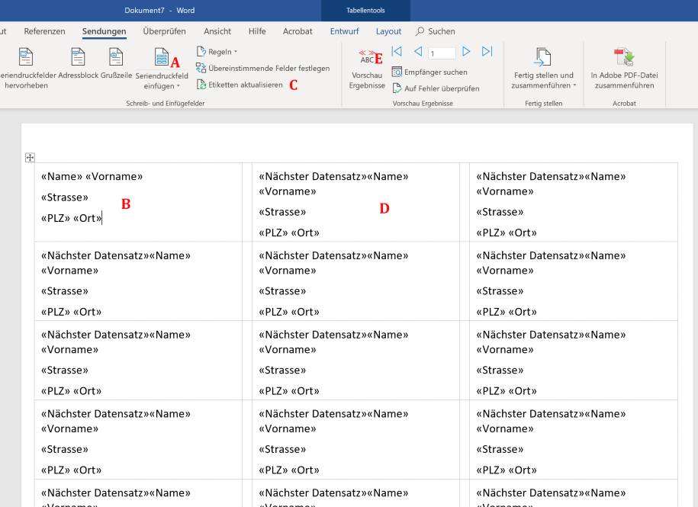This screenshot has height=507, width=698.
Task: Jump to the last record arrow
Action: [x=487, y=52]
